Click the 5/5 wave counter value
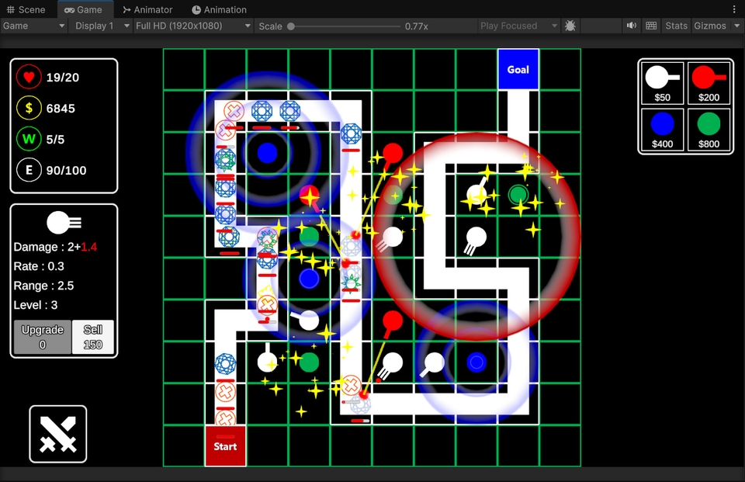The image size is (745, 482). 55,139
